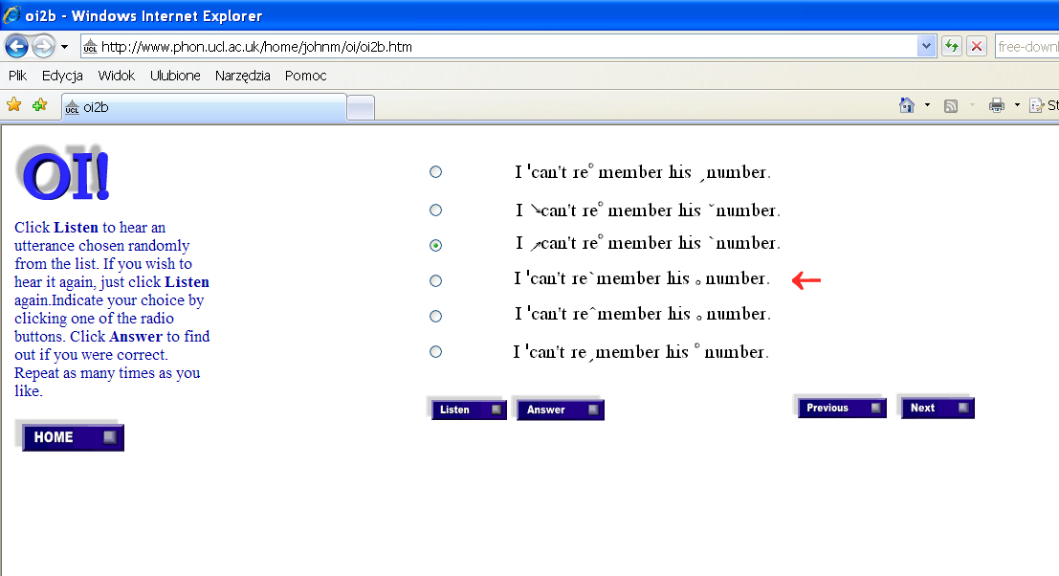1059x576 pixels.
Task: Open Favorites Center star icon
Action: (13, 105)
